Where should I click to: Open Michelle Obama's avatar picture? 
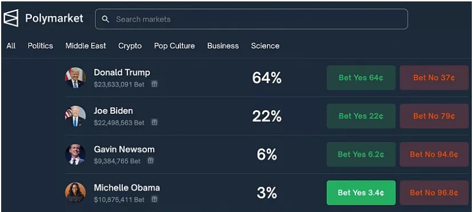click(75, 192)
